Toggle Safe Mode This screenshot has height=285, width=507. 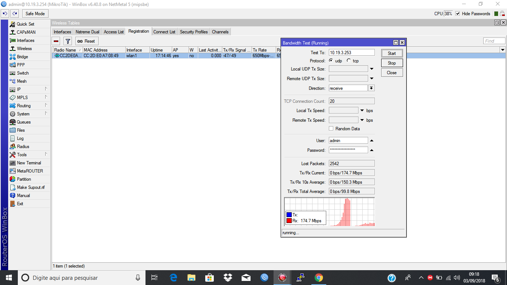35,14
